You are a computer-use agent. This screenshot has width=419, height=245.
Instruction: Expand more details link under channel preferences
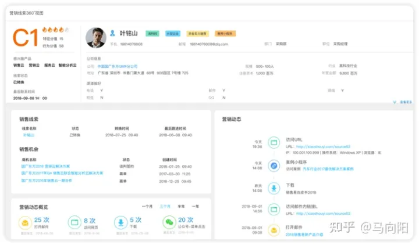click(x=405, y=102)
